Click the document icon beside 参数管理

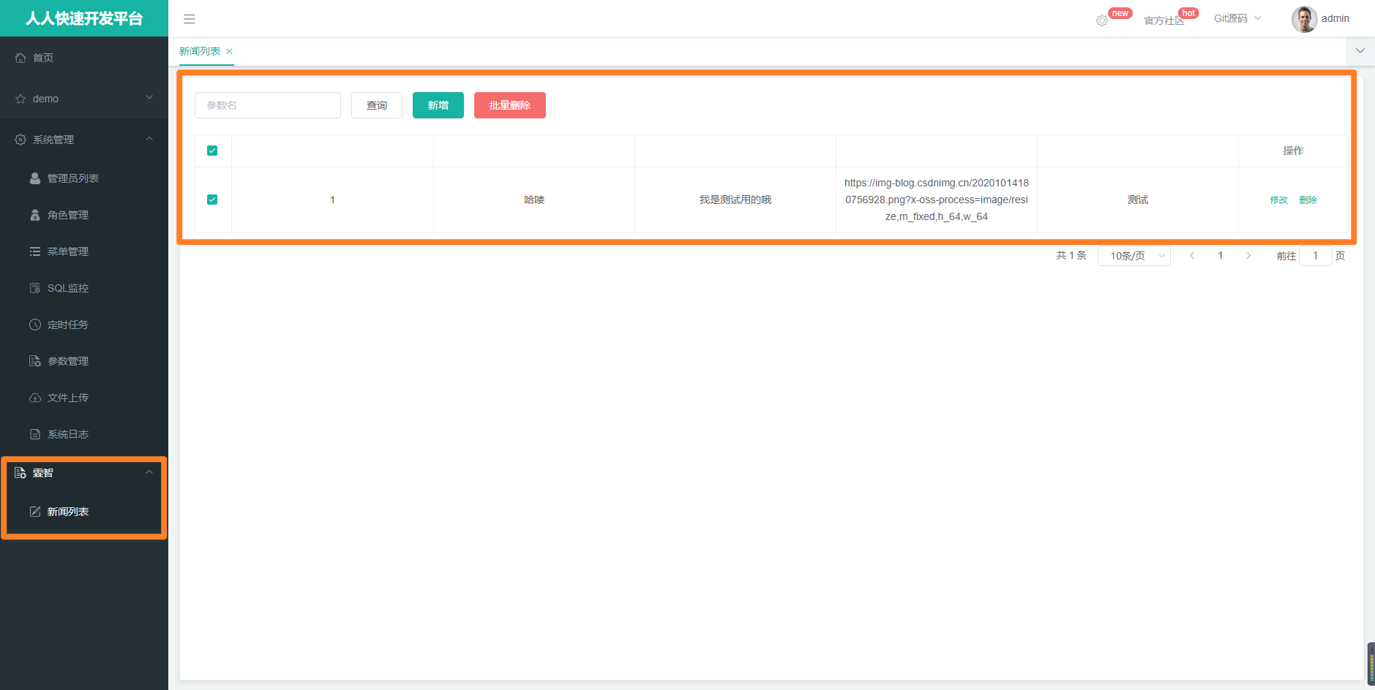(x=35, y=361)
